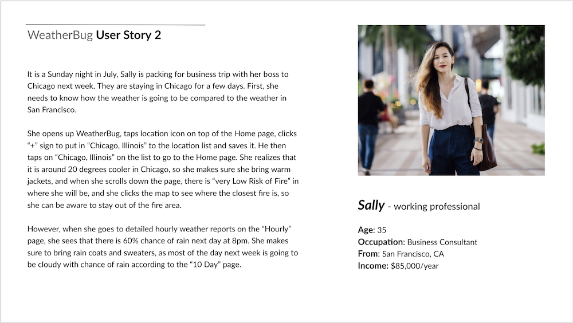Click the "Occupation: Business Consultant" line
The image size is (573, 323).
point(417,242)
